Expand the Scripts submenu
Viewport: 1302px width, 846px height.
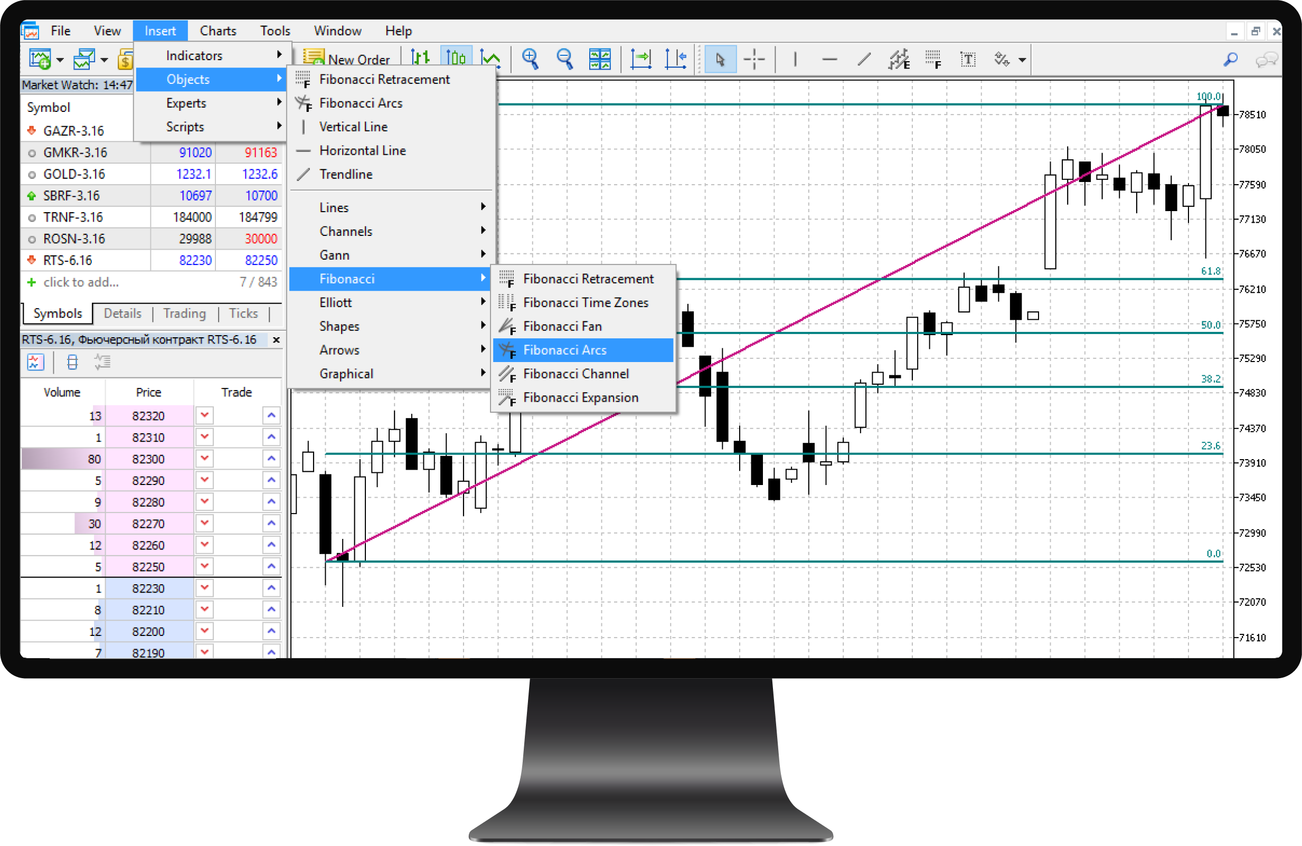[211, 126]
